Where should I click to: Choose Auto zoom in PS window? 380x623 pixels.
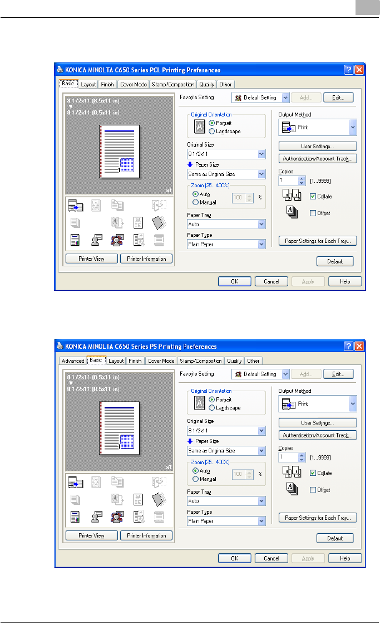coord(195,470)
